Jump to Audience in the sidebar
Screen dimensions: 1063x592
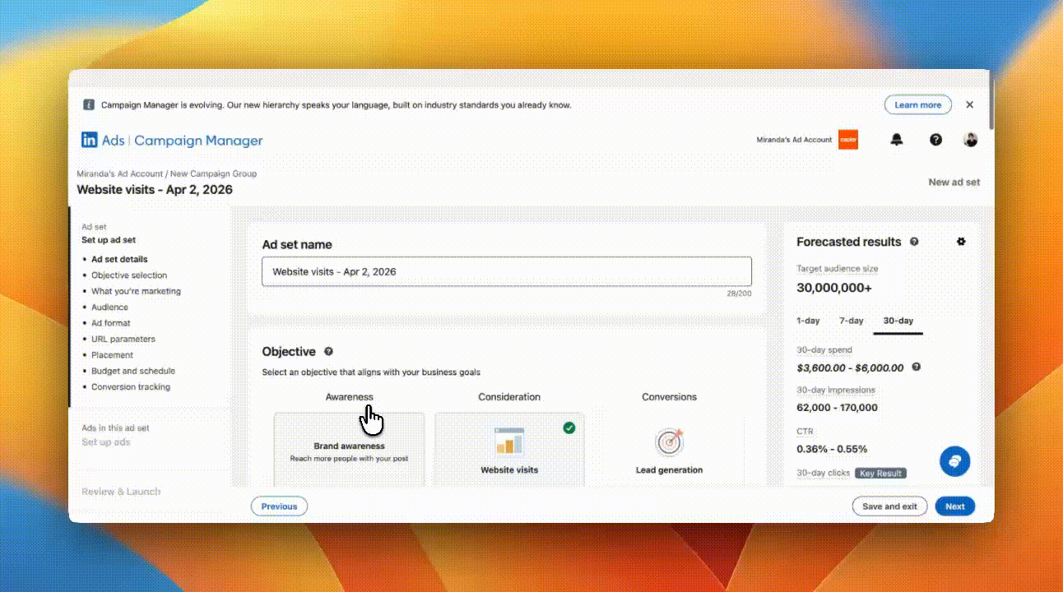[109, 308]
